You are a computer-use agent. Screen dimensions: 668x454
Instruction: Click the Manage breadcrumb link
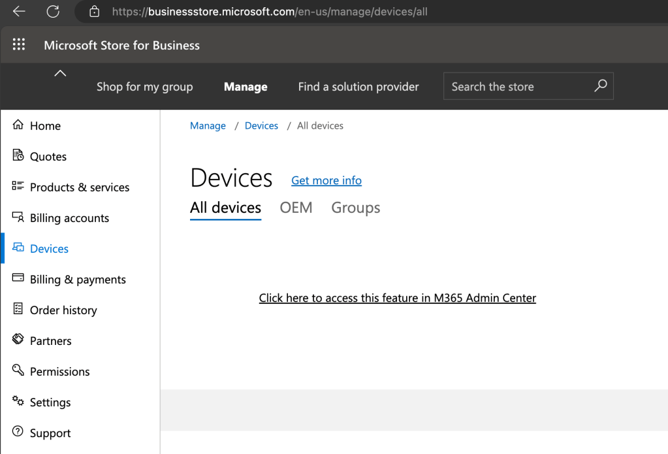208,125
